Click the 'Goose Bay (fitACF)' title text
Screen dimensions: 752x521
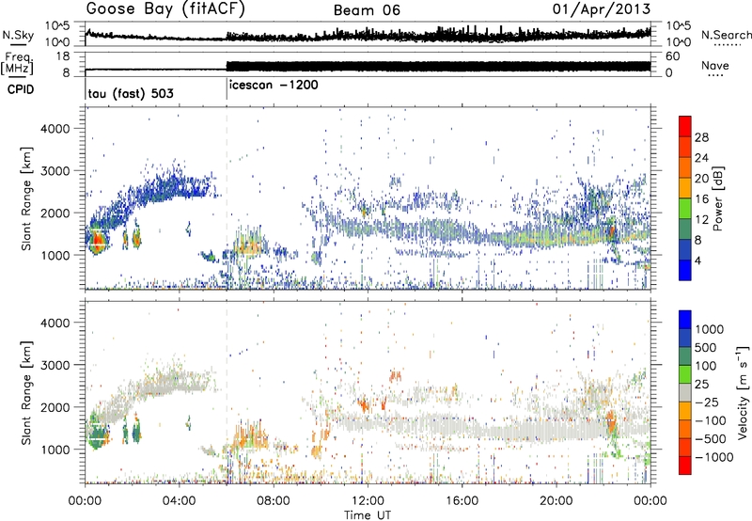tap(165, 9)
